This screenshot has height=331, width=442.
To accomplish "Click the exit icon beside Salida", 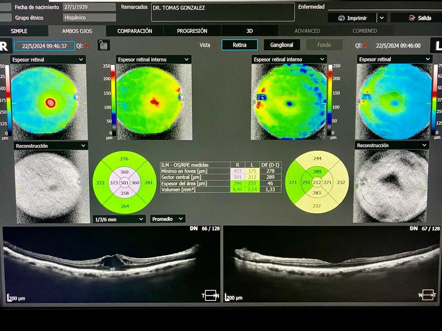I will [412, 18].
